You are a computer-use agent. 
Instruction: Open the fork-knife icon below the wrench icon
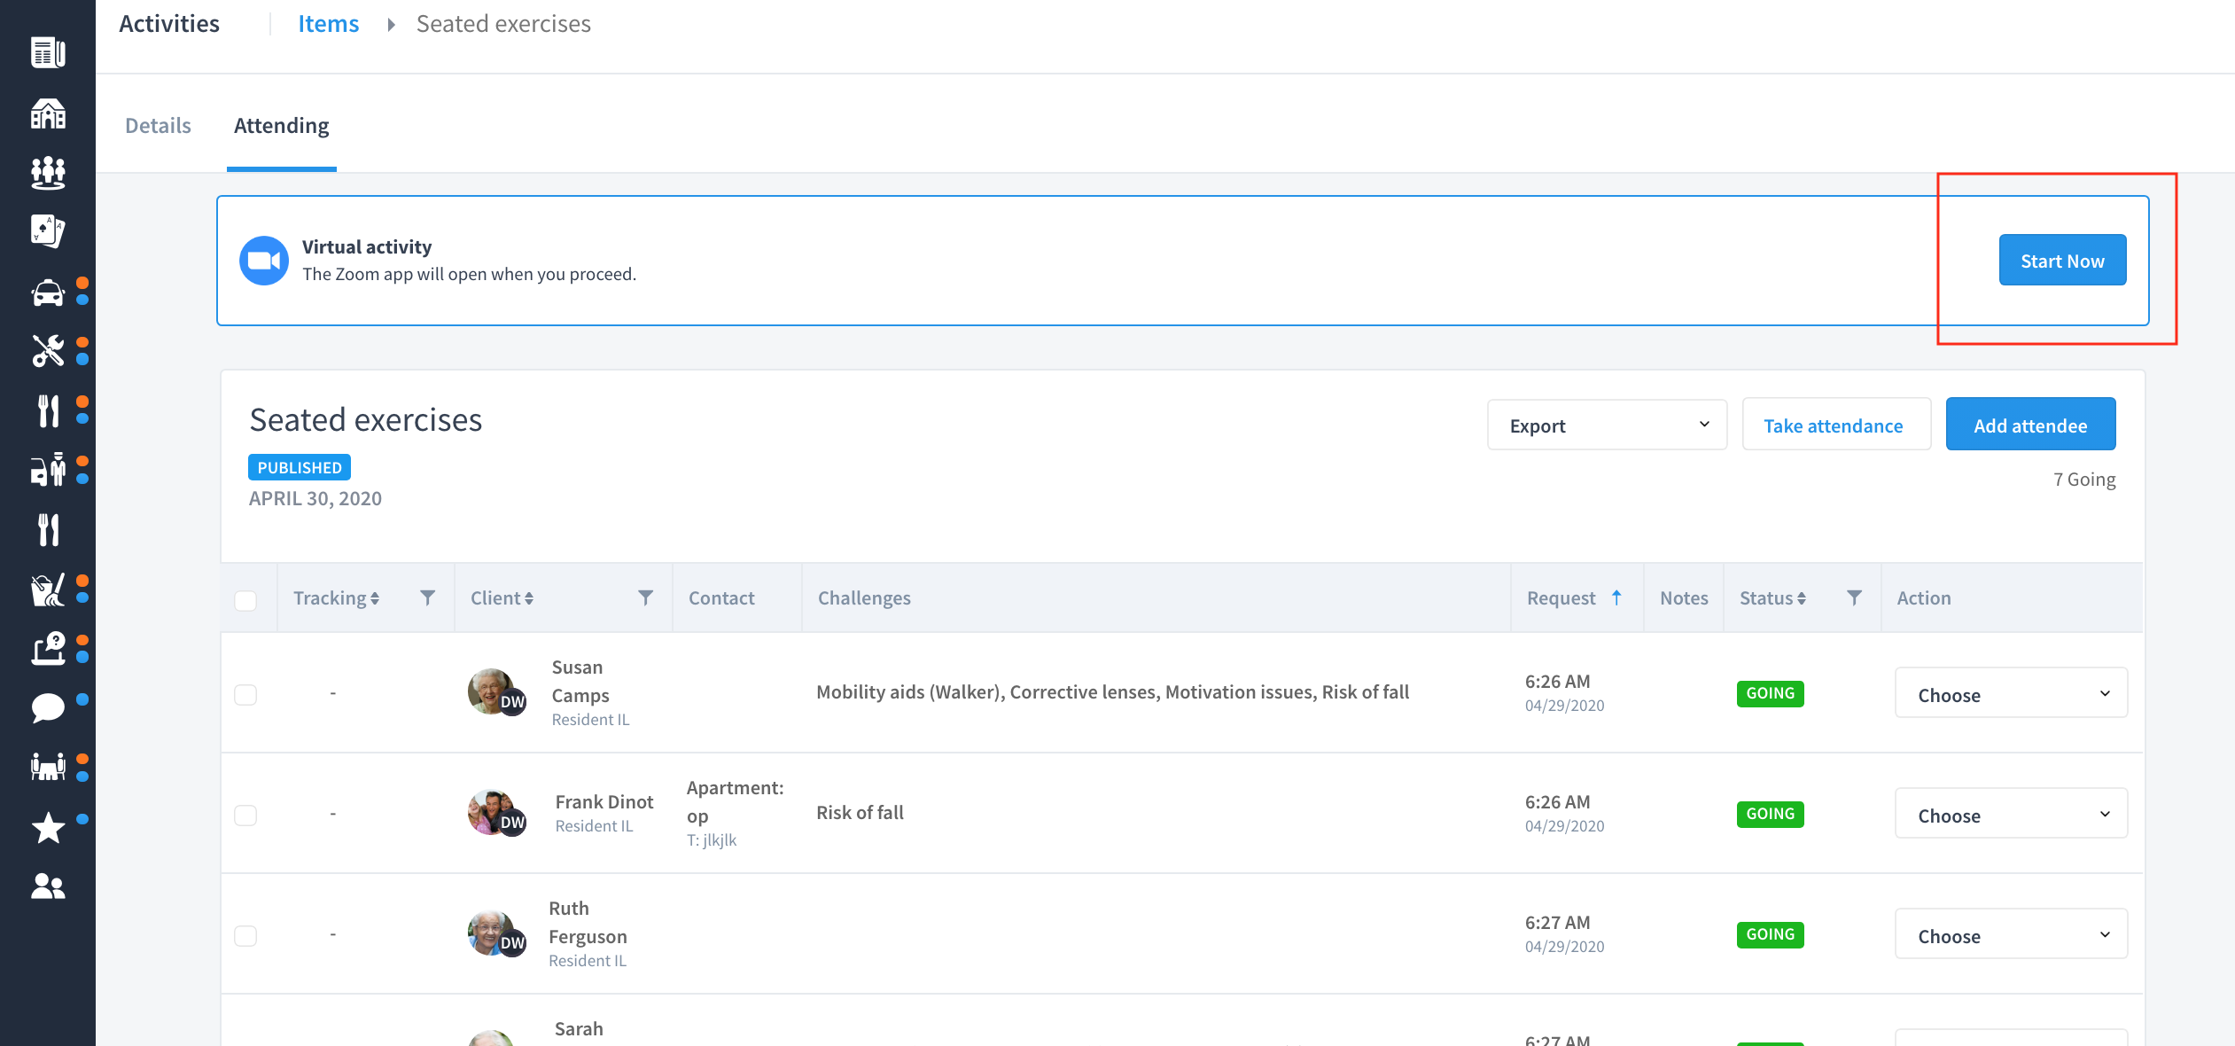pyautogui.click(x=48, y=410)
